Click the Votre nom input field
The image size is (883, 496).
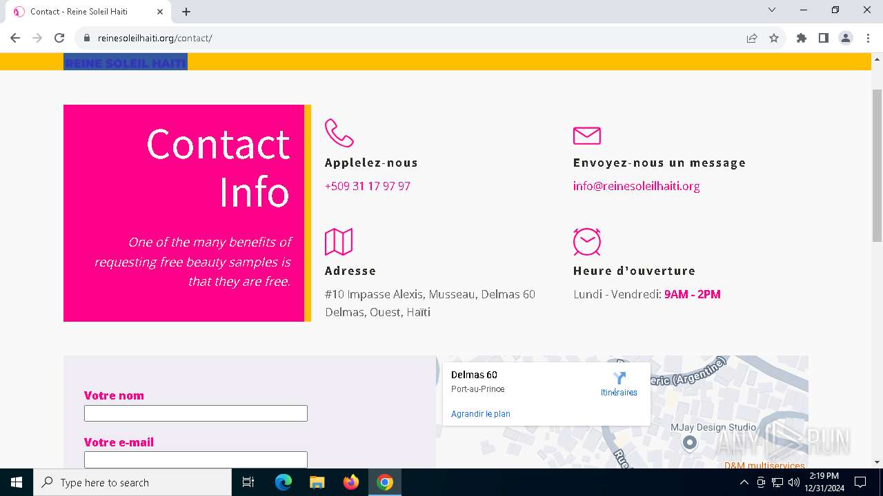[196, 413]
